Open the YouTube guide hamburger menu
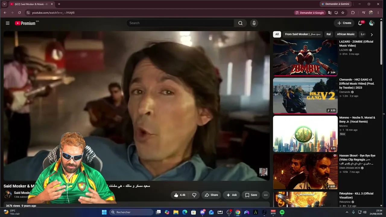The height and width of the screenshot is (217, 386). coord(8,23)
